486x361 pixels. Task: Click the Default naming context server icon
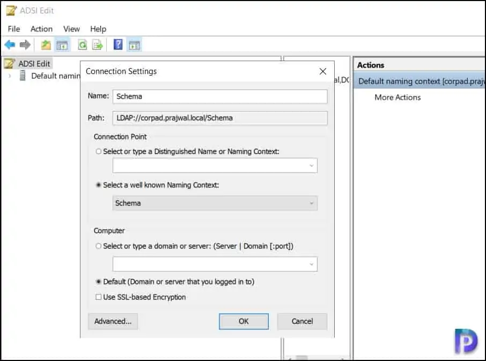pyautogui.click(x=23, y=75)
